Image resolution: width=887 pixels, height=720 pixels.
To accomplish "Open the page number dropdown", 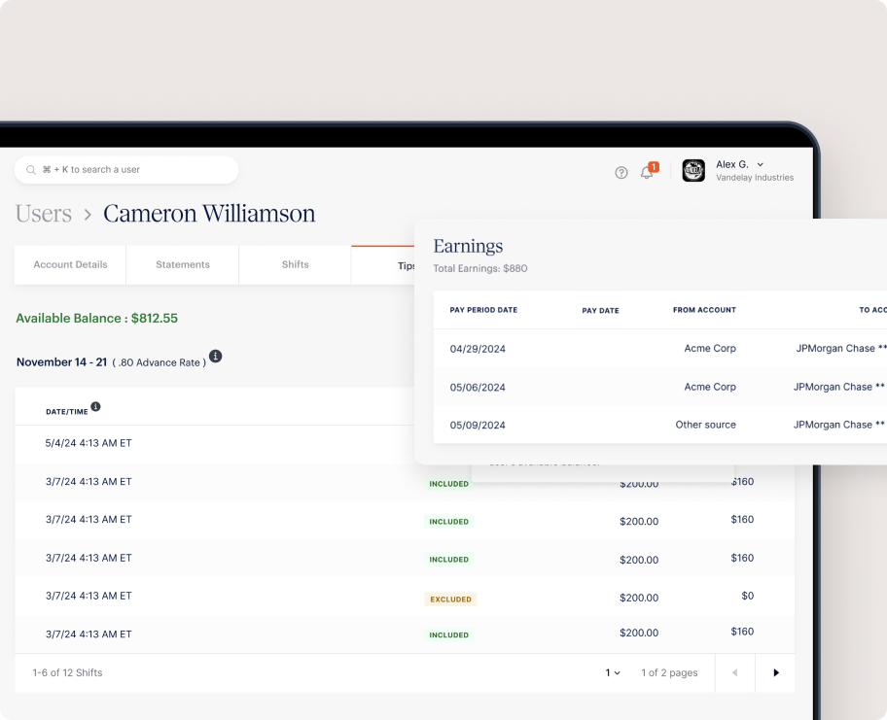I will [613, 672].
